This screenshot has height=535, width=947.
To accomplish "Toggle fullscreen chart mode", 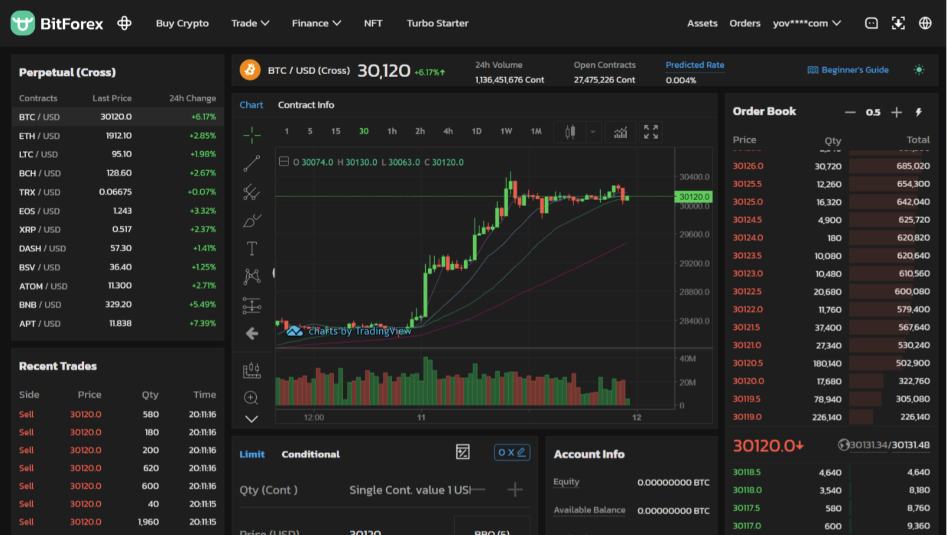I will pos(651,132).
